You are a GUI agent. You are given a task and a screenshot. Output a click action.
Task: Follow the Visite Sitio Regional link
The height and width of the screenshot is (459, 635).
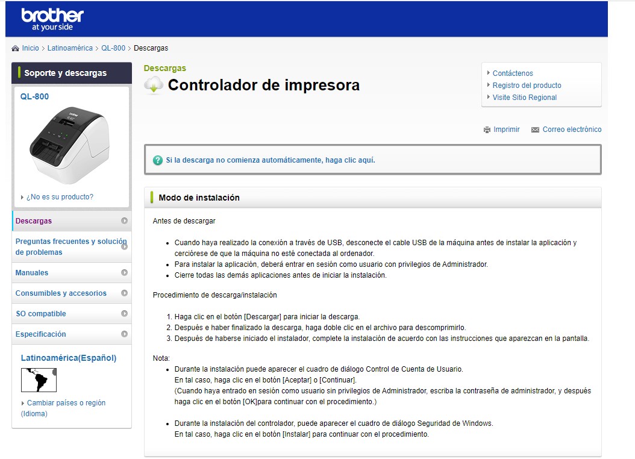pyautogui.click(x=524, y=98)
